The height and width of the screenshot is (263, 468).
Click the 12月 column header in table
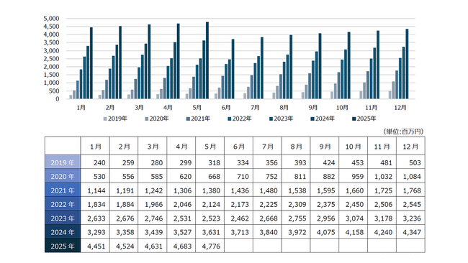pyautogui.click(x=410, y=147)
